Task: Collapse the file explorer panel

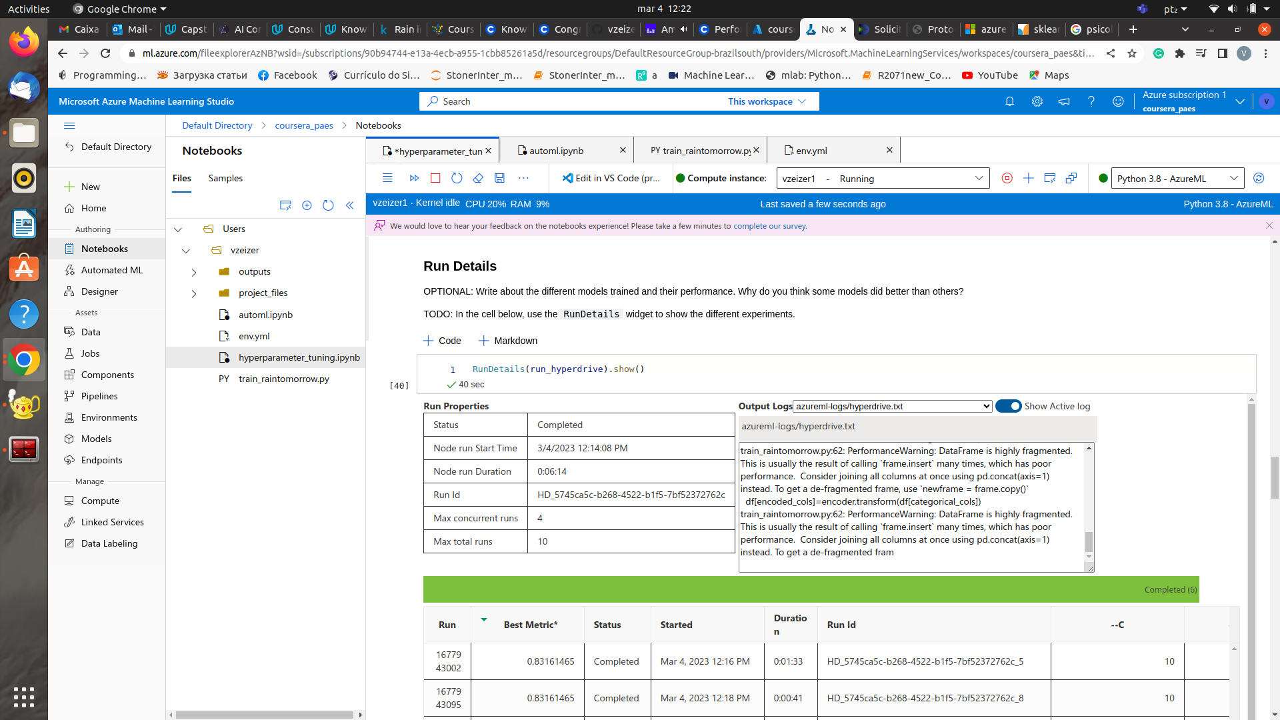Action: (x=349, y=205)
